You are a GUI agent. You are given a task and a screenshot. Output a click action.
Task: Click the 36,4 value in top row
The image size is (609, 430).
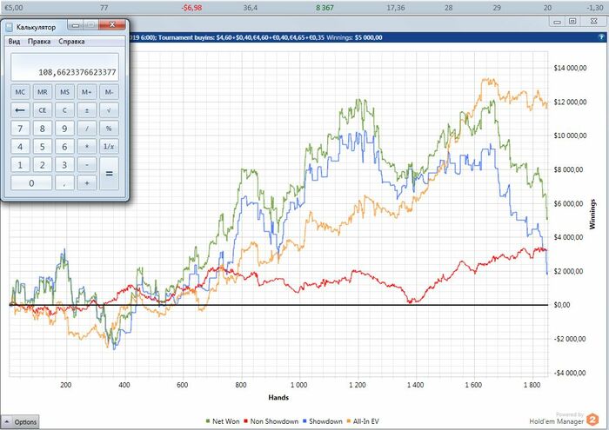click(x=250, y=7)
